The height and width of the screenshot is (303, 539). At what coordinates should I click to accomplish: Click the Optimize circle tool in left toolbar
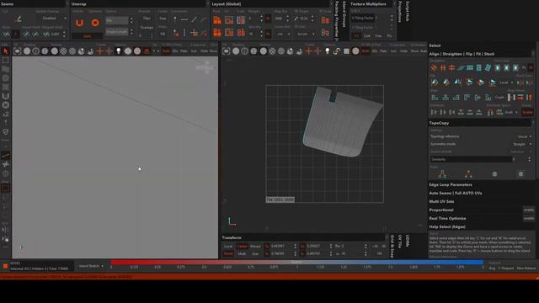point(6,104)
